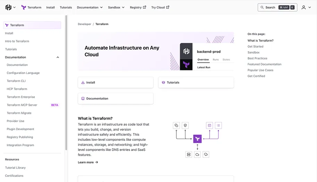Click the Documentation book icon card
This screenshot has width=317, height=182.
tap(83, 98)
